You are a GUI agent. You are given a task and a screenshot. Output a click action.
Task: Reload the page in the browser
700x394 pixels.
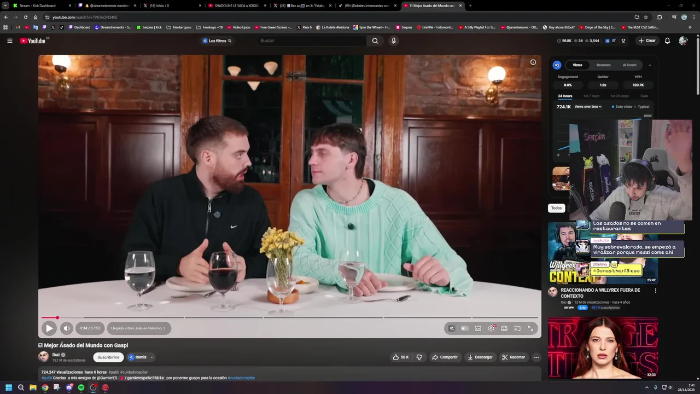(x=25, y=17)
